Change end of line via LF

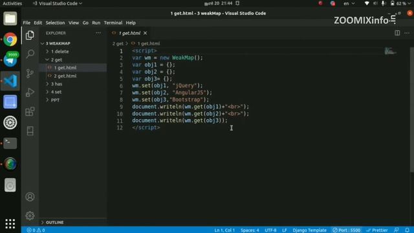(x=285, y=230)
